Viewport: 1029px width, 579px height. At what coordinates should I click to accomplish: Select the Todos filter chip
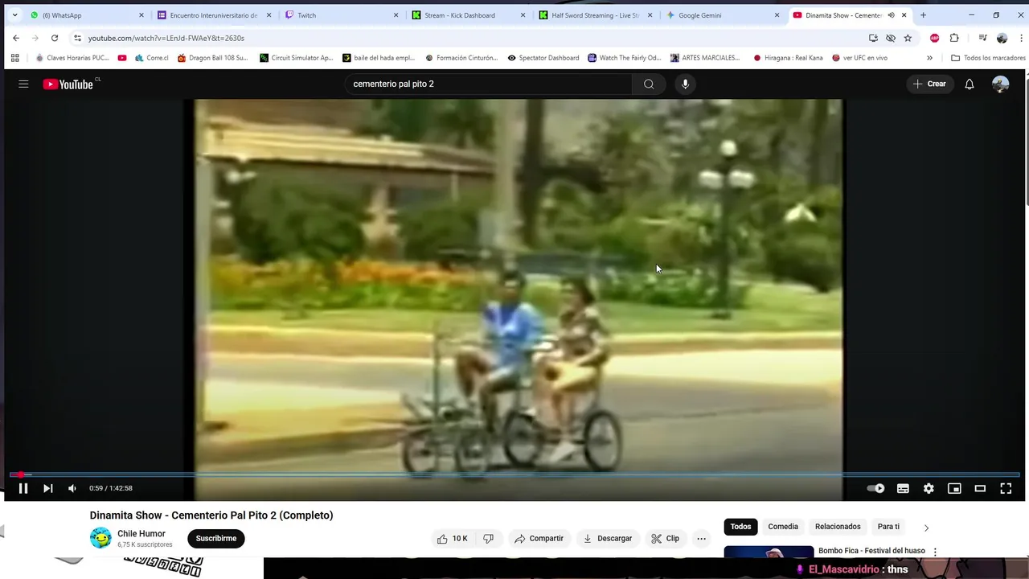740,527
